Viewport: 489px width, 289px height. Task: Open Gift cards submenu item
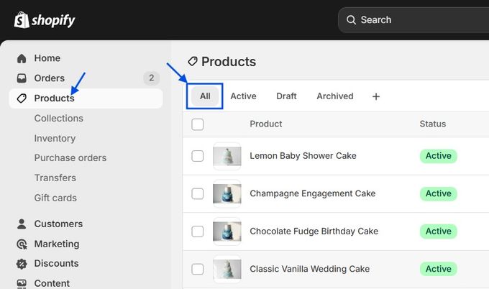click(55, 198)
